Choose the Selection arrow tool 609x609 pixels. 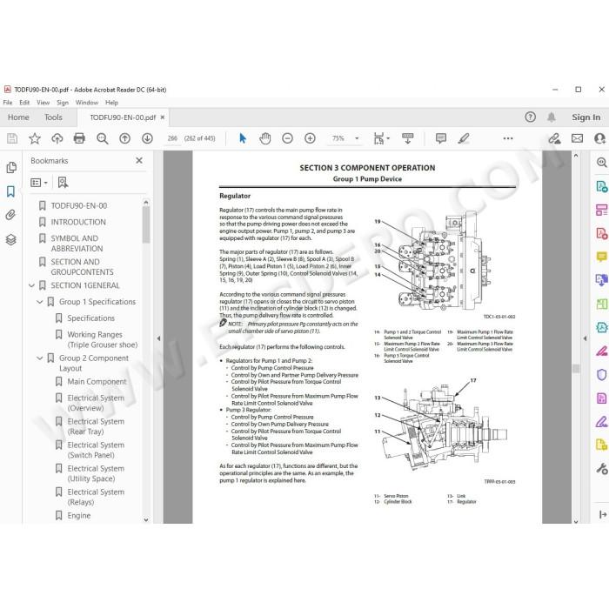coord(243,138)
